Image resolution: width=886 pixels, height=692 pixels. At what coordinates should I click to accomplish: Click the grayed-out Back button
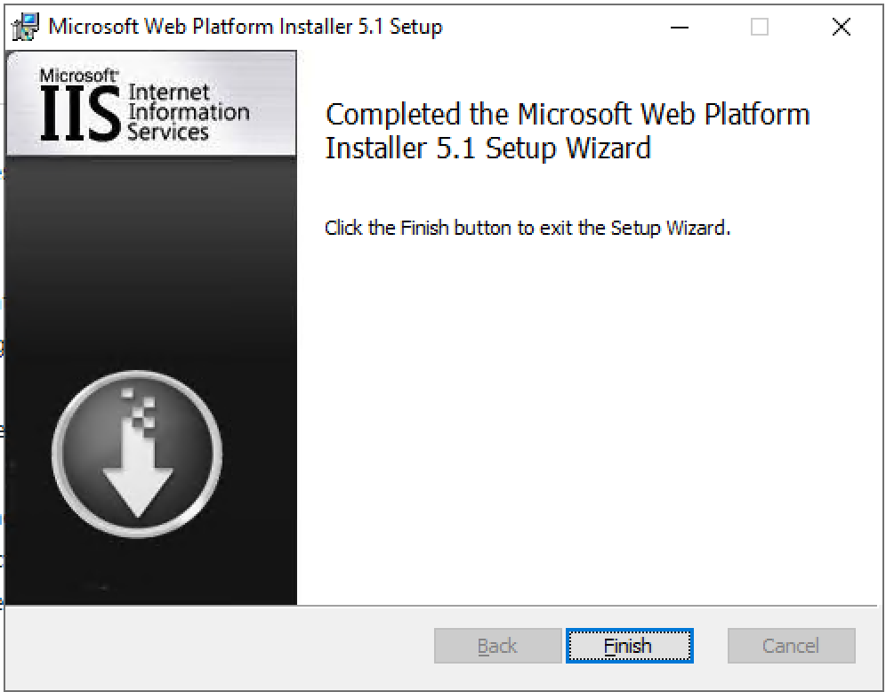[496, 646]
